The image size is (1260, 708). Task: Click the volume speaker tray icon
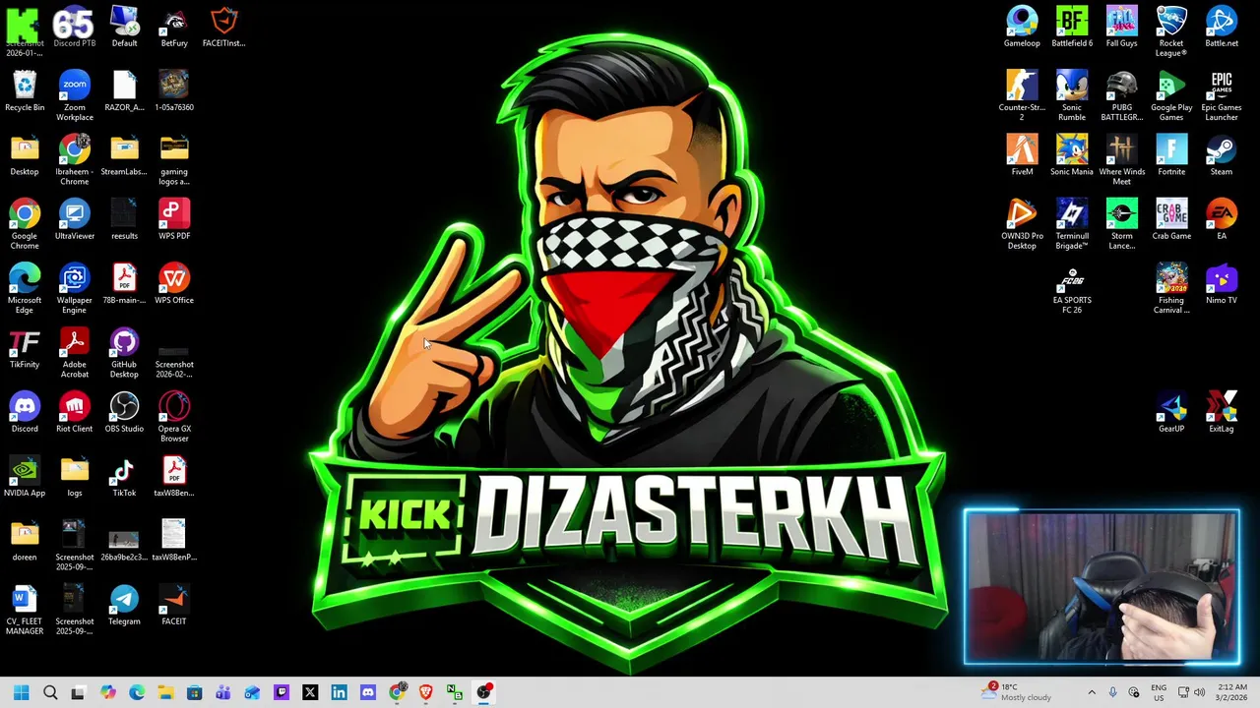1199,692
